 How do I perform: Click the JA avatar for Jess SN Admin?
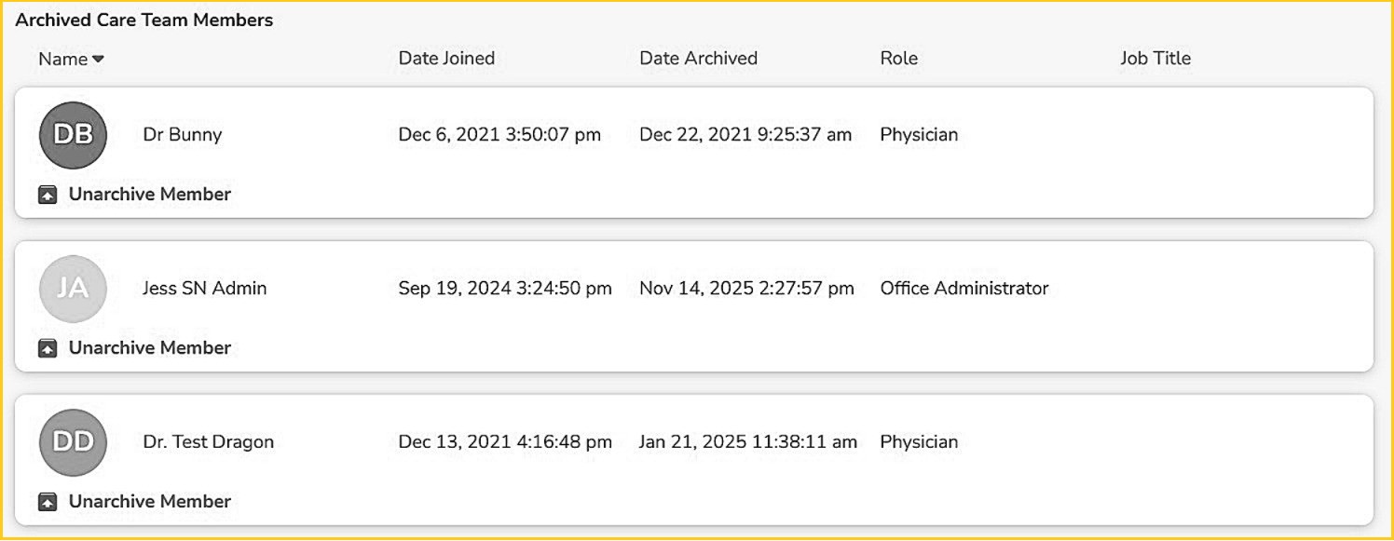click(73, 289)
